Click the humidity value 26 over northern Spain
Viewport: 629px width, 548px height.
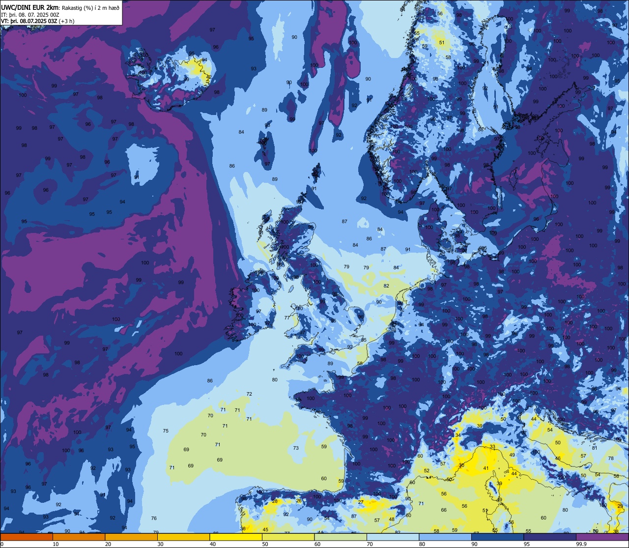coord(298,501)
